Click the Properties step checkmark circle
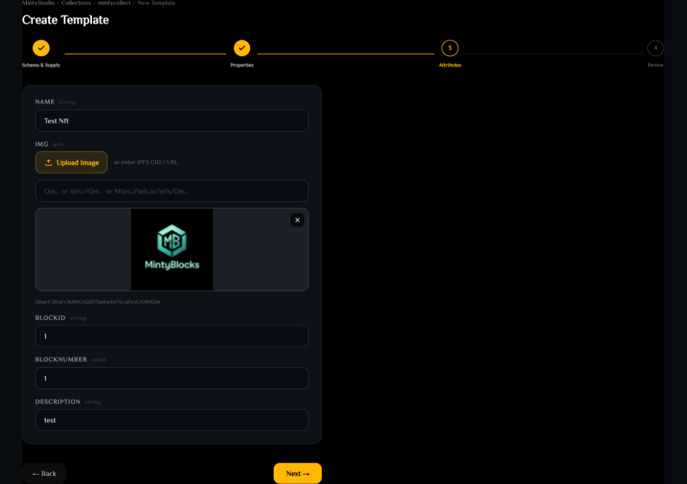Viewport: 687px width, 484px height. [x=242, y=48]
